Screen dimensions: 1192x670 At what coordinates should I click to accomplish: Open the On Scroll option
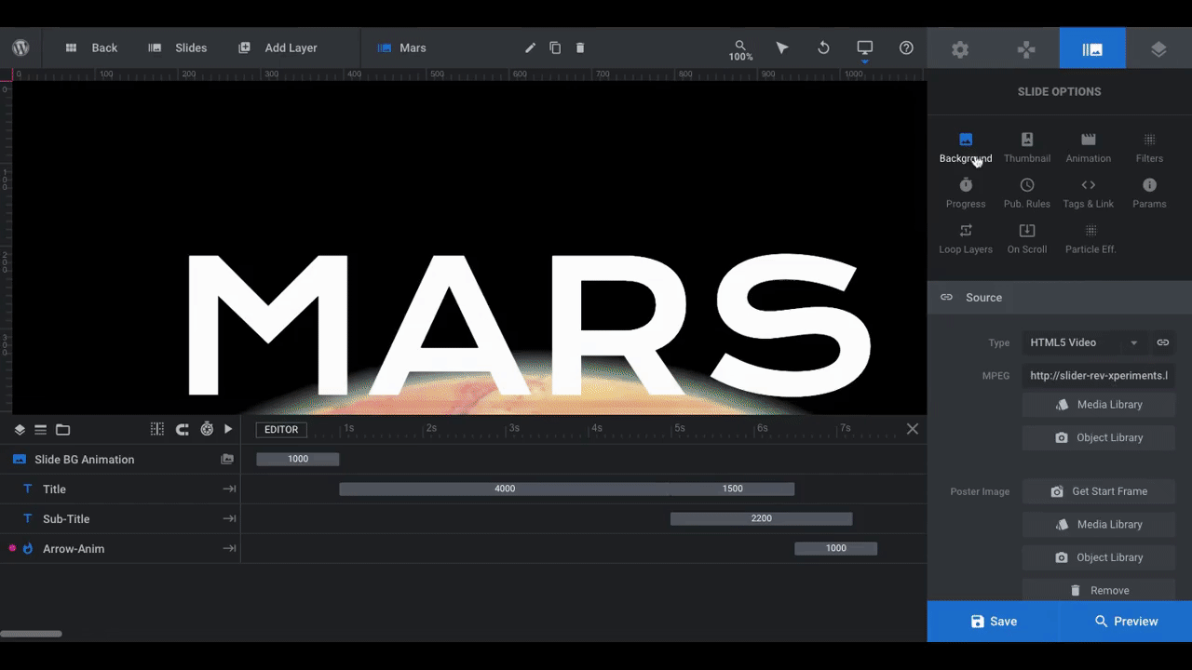coord(1027,239)
